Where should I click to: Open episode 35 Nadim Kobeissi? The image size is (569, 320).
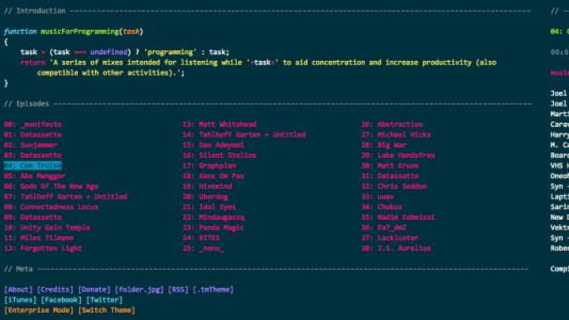[398, 217]
